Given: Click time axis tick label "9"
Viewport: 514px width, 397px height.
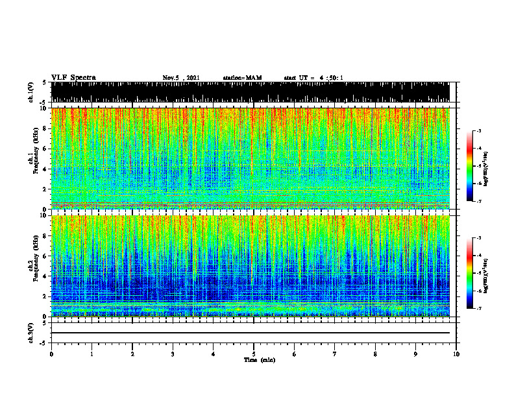Looking at the screenshot, I should [x=415, y=354].
